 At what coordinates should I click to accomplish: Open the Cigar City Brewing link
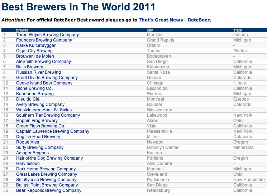[34, 51]
